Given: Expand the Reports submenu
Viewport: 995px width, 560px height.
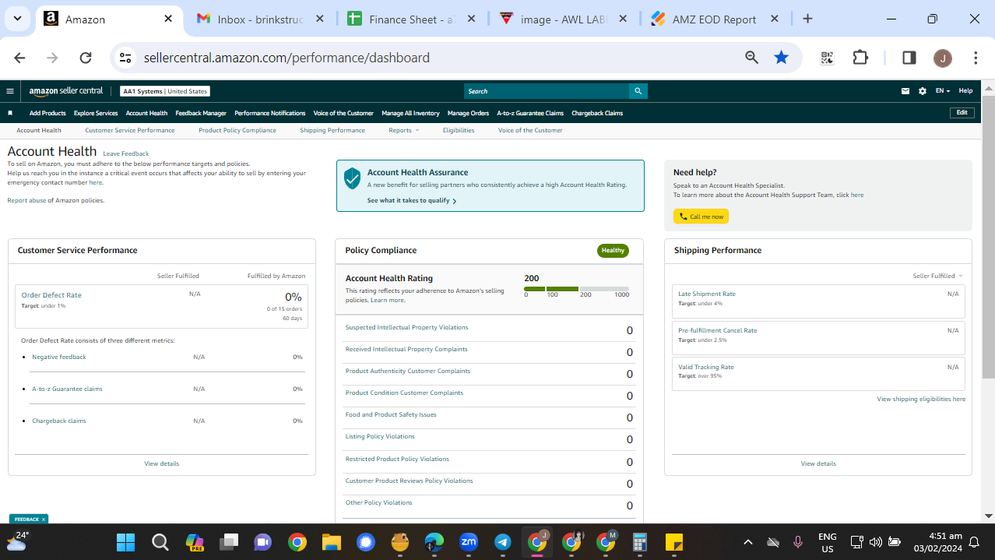Looking at the screenshot, I should click(403, 130).
